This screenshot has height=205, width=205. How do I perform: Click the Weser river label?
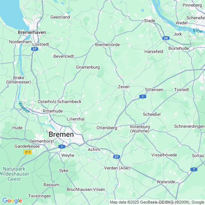coord(24,107)
